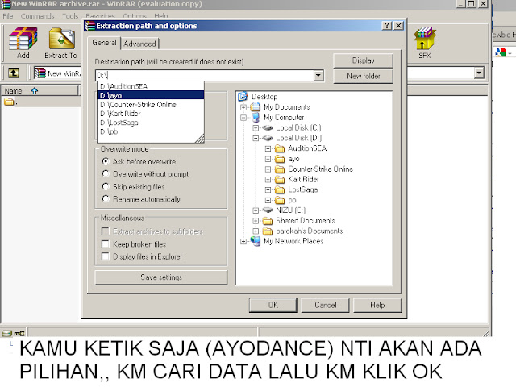Select Overwrite without prompt option
Screen dimensions: 516x387
tap(106, 174)
